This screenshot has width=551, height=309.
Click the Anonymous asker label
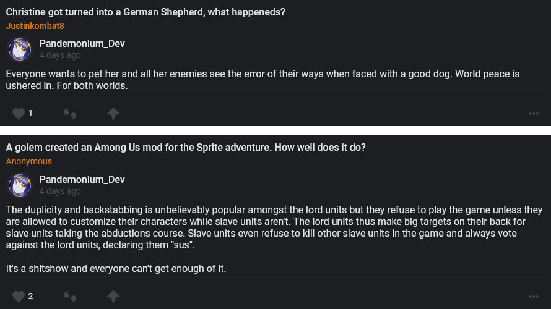[x=29, y=161]
